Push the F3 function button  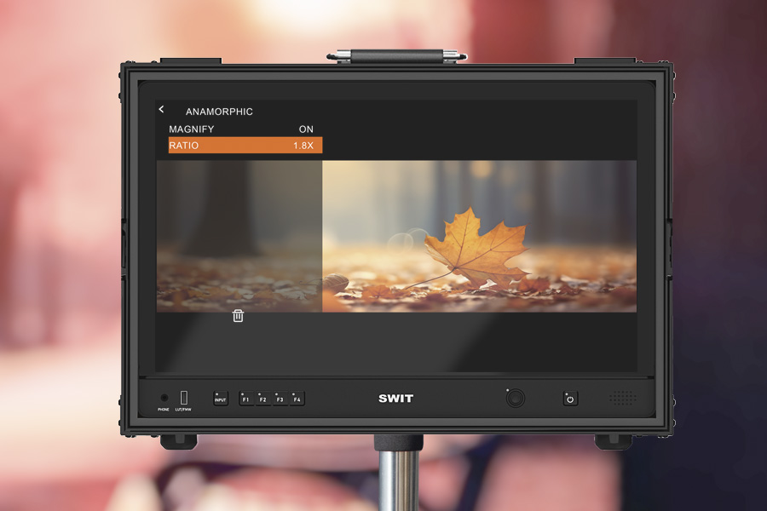coord(280,399)
